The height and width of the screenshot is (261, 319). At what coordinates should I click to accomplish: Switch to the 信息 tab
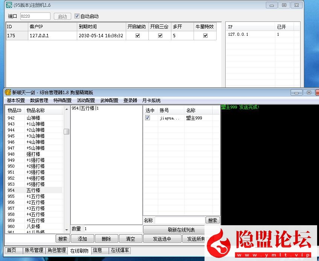(98, 250)
